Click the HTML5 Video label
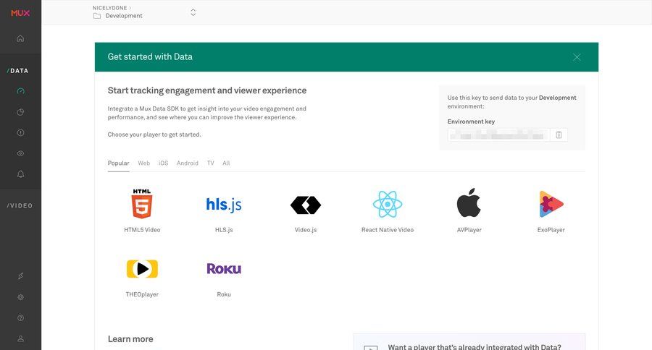The width and height of the screenshot is (652, 350). [142, 229]
